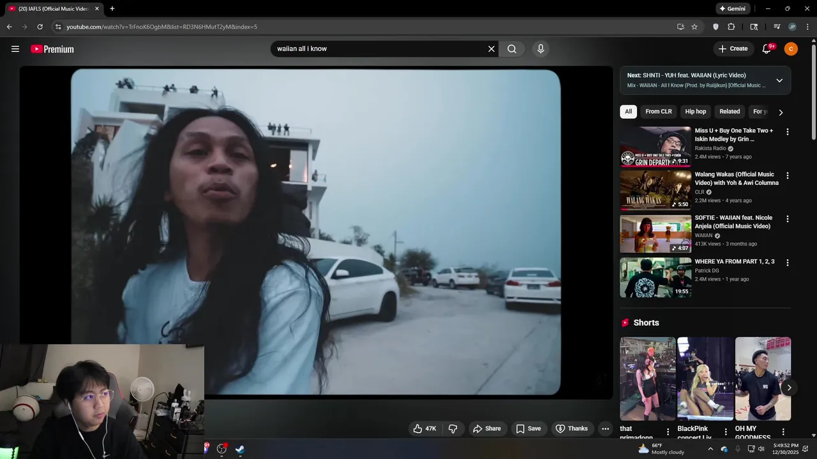Select the Hip hop filter chip
This screenshot has width=817, height=459.
pyautogui.click(x=695, y=112)
